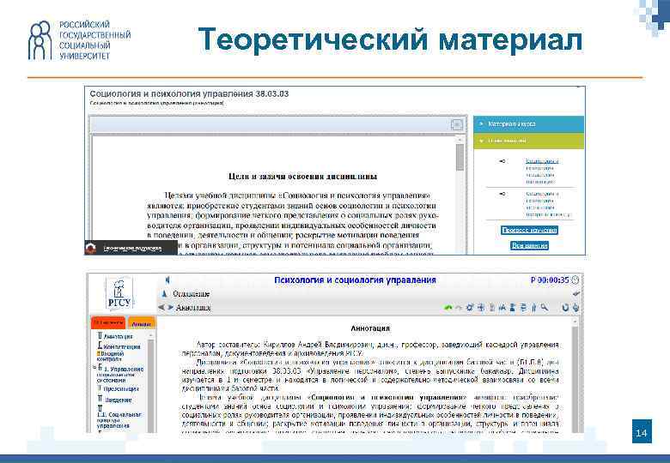
Task: Go to next page with right arrow
Action: pyautogui.click(x=170, y=308)
